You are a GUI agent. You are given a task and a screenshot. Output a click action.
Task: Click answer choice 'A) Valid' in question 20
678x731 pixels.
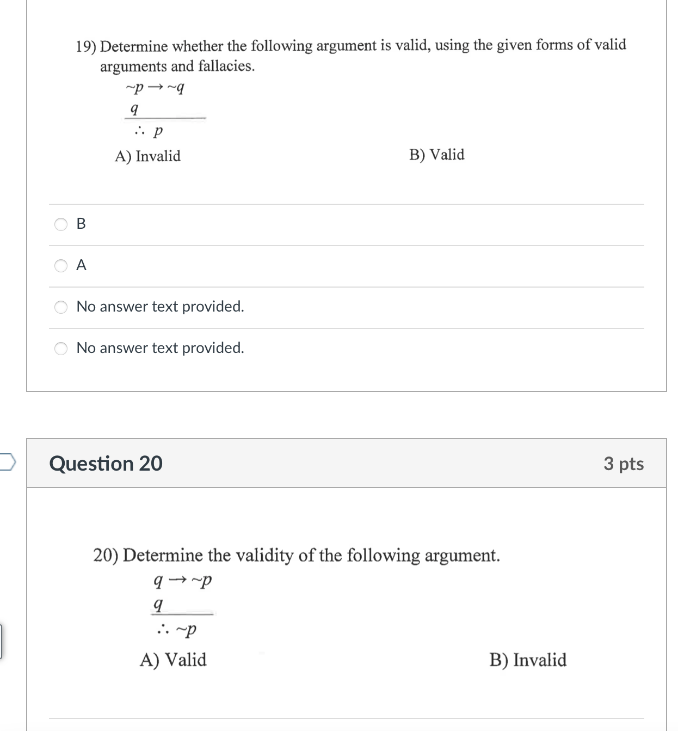click(174, 660)
